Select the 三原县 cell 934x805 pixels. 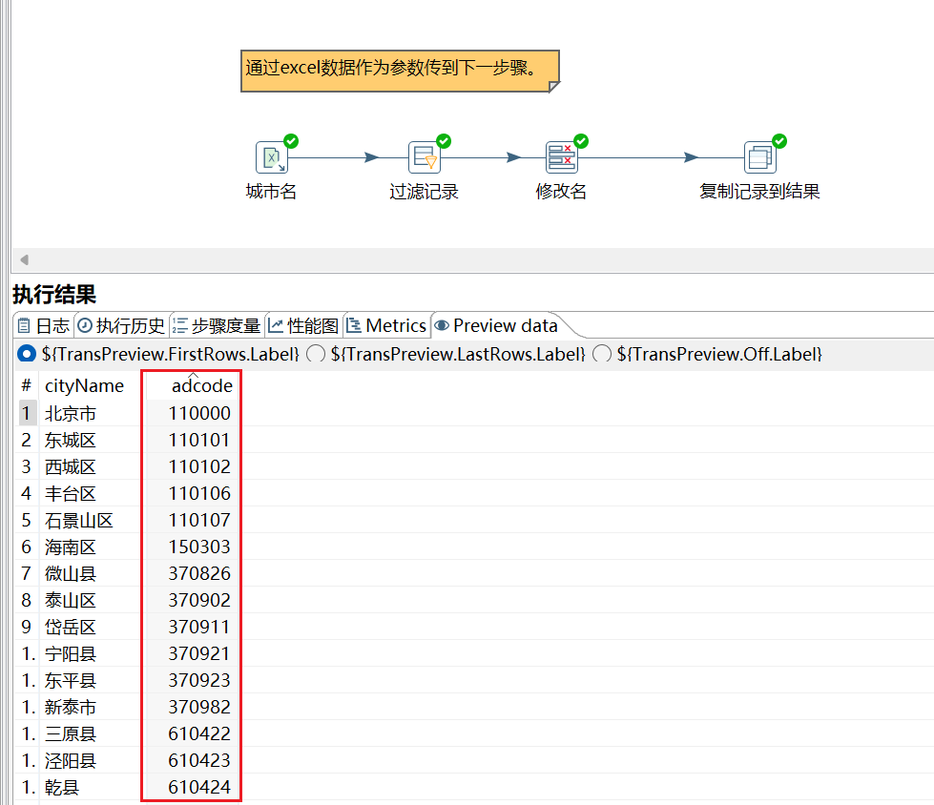click(x=71, y=734)
